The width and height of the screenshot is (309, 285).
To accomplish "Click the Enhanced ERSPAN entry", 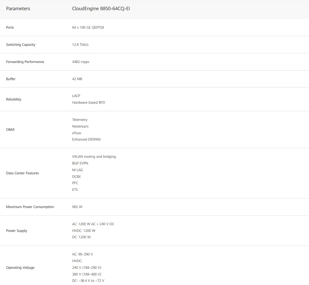I will point(86,139).
